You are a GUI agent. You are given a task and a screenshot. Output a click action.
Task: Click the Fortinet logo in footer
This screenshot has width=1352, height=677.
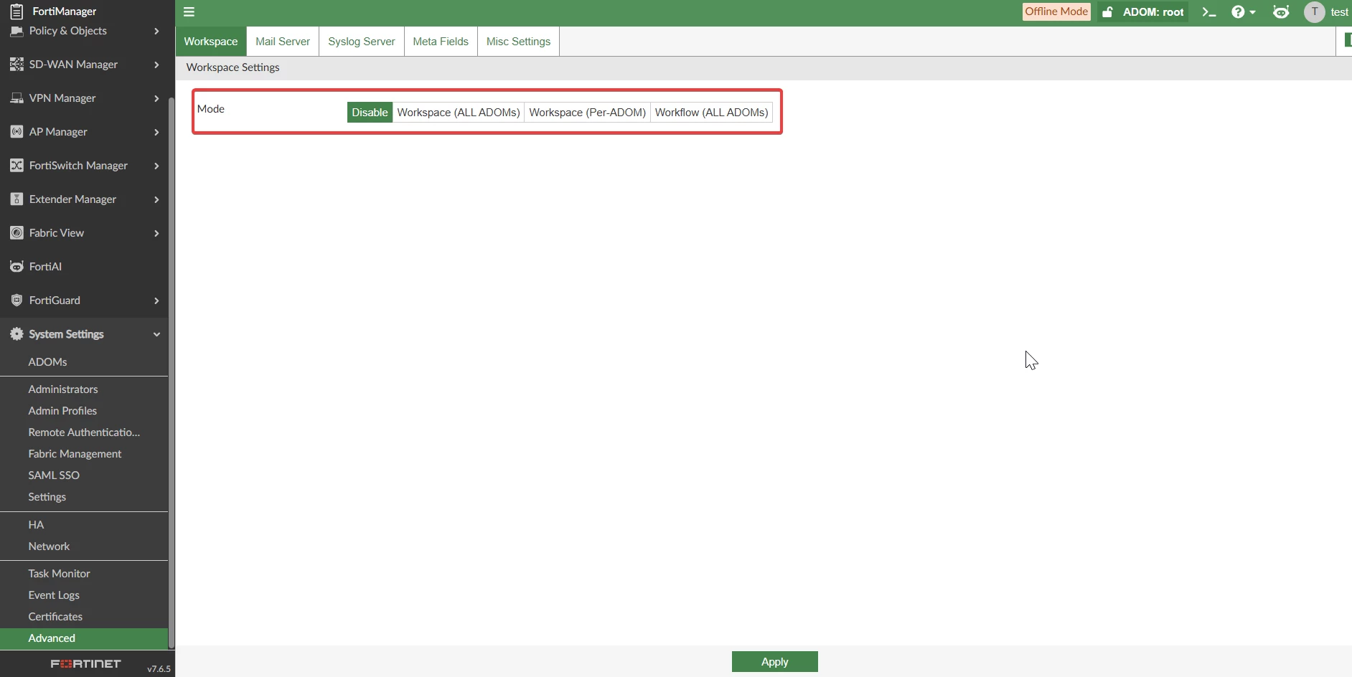85,664
